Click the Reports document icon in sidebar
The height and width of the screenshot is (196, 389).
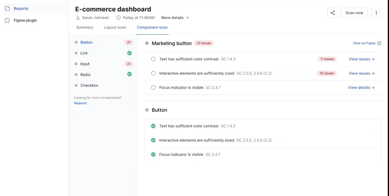coord(7,8)
